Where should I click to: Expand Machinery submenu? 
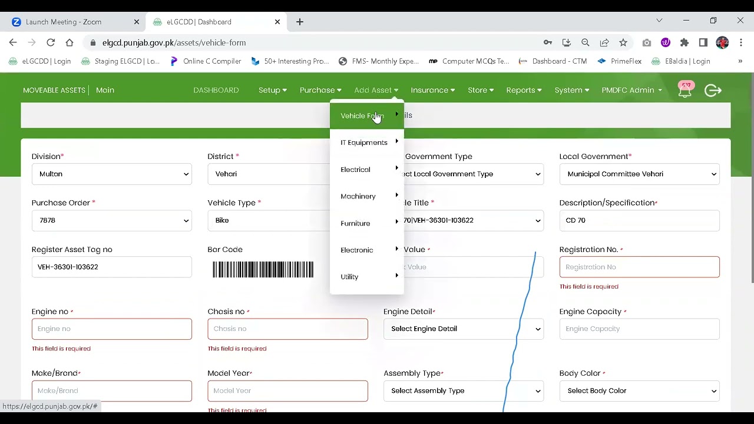pos(367,196)
